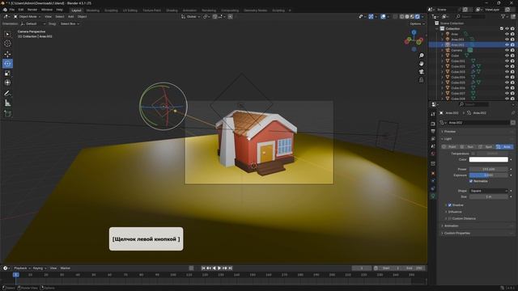Screen dimensions: 518x291
Task: Open the Output properties tab icon
Action: (x=433, y=131)
